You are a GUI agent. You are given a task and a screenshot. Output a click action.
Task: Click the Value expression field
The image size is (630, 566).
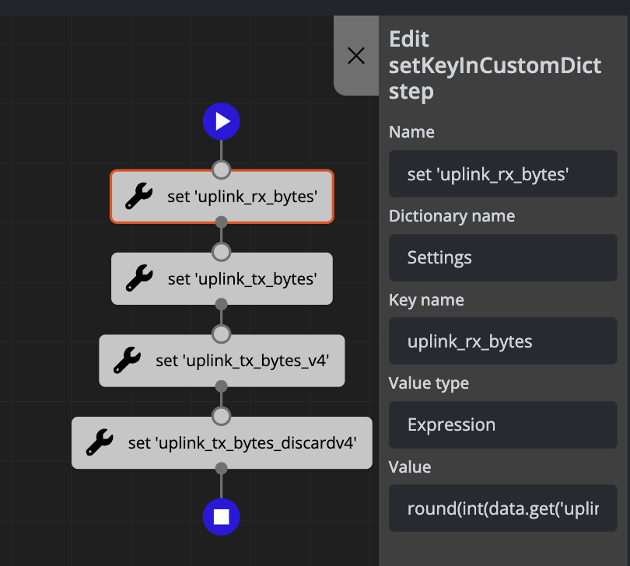coord(502,508)
